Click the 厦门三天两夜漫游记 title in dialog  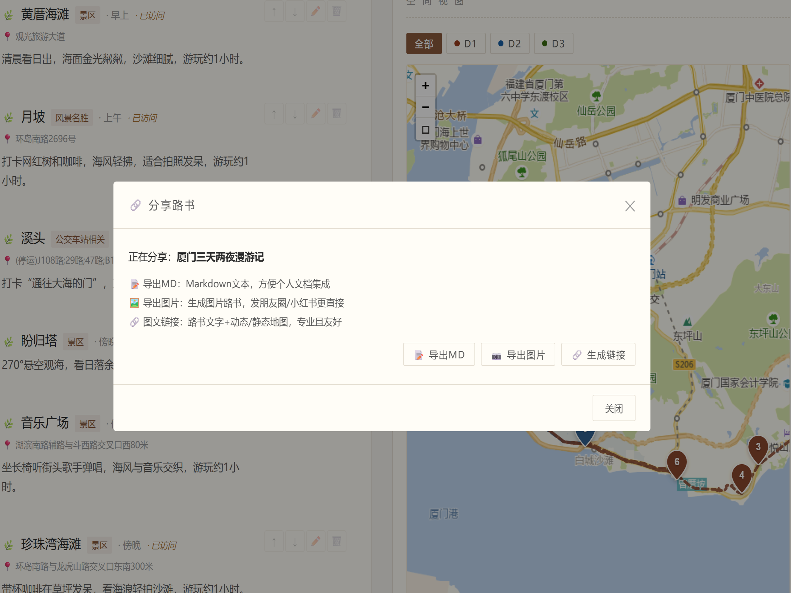(220, 257)
